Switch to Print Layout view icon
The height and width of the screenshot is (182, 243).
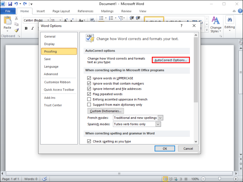click(x=166, y=179)
